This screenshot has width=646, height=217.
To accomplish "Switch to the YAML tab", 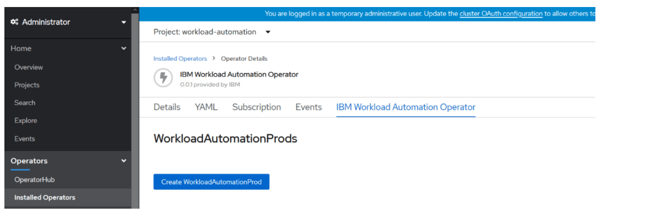I will (x=206, y=107).
